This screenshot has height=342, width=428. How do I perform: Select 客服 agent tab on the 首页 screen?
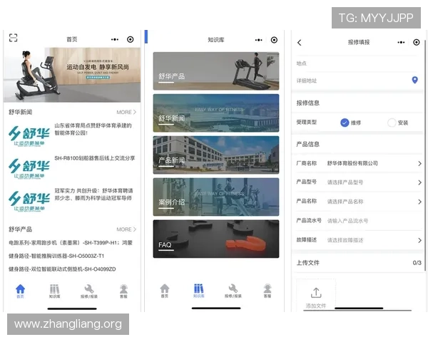pos(123,291)
